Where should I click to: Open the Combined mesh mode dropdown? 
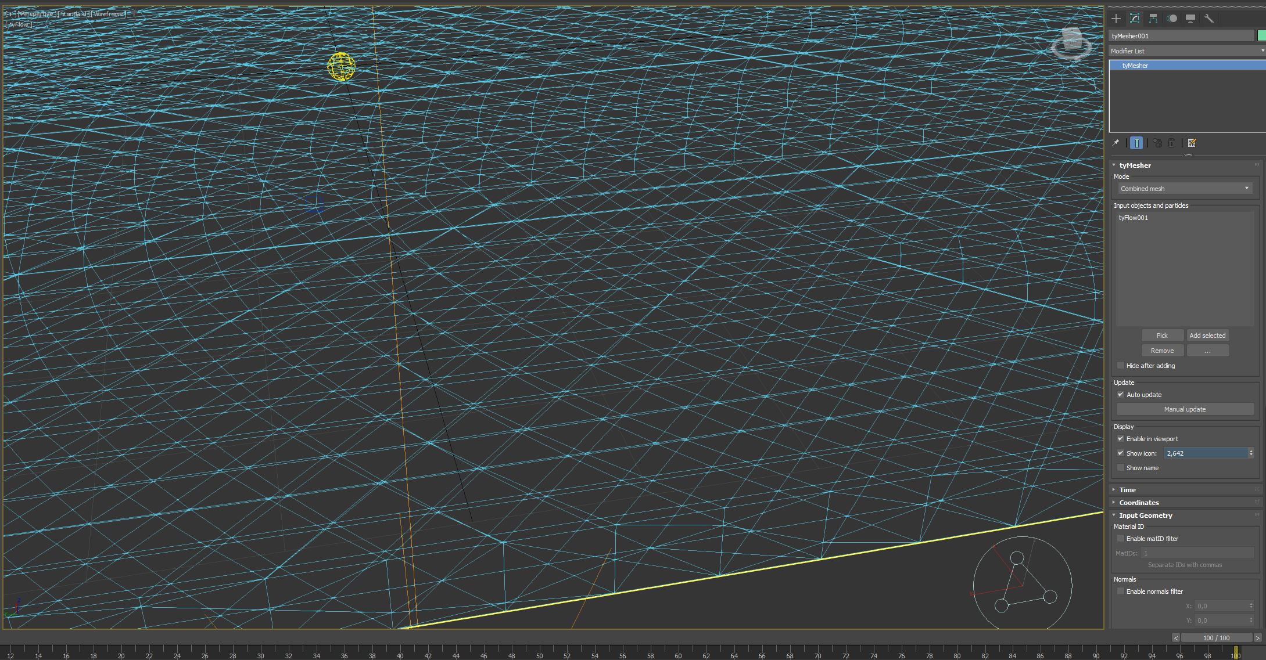[x=1184, y=189]
